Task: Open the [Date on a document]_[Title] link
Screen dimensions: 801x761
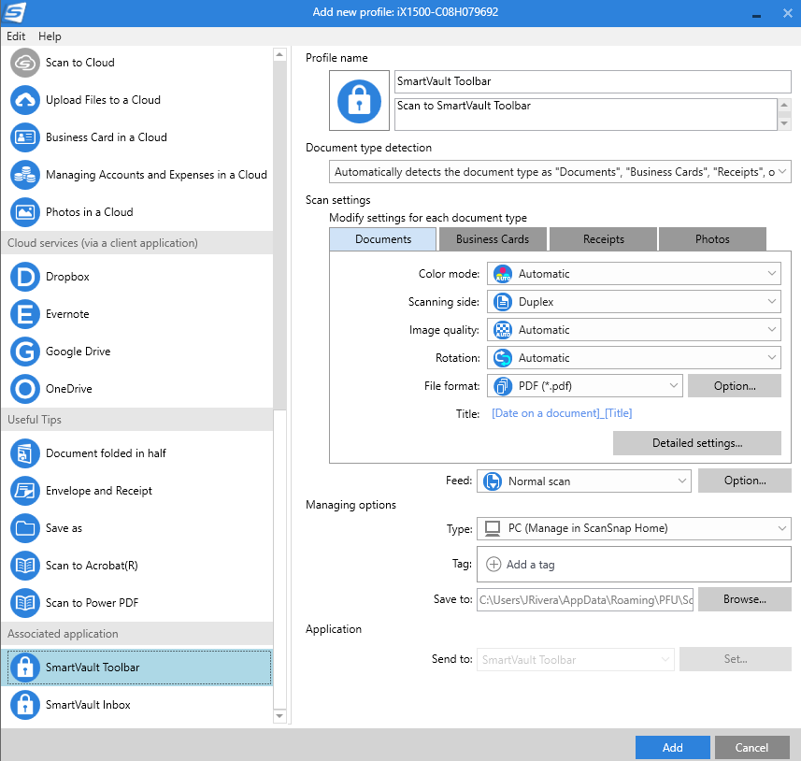Action: pos(562,413)
